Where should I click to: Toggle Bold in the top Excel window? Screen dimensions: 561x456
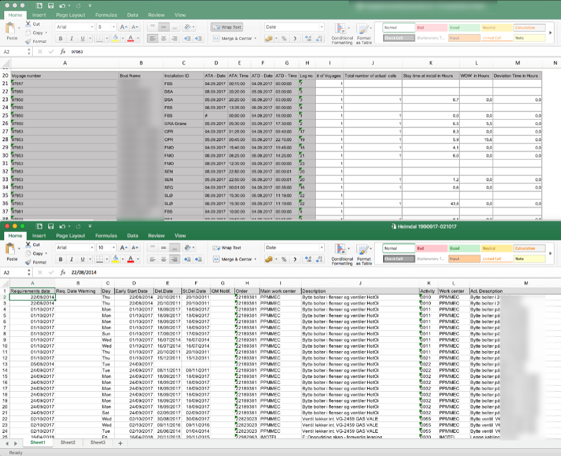tap(61, 38)
